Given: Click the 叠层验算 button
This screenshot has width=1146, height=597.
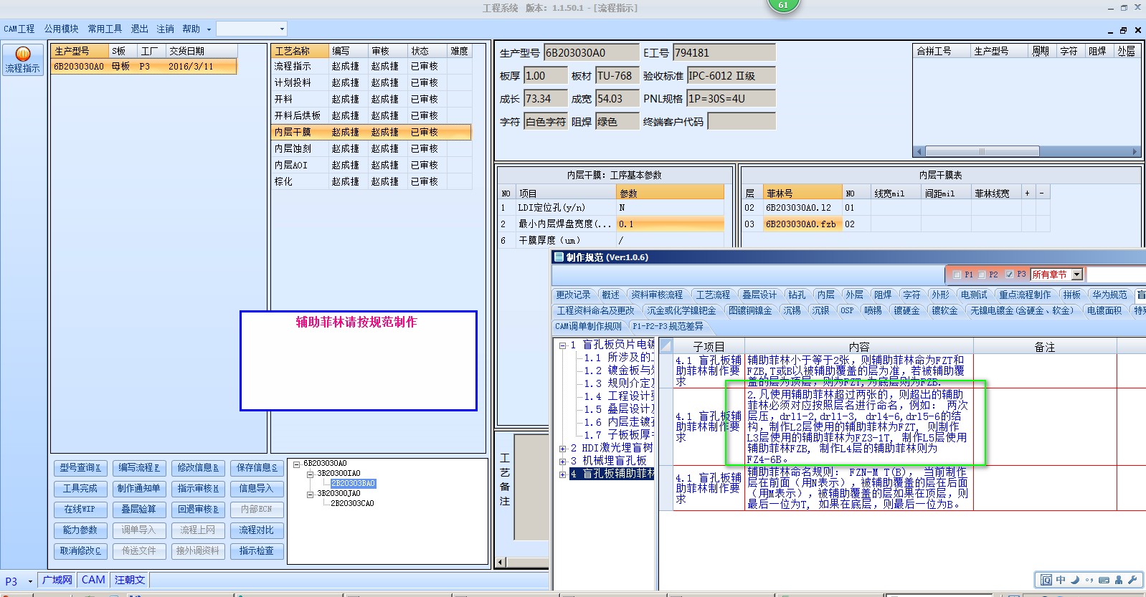Looking at the screenshot, I should (x=138, y=510).
